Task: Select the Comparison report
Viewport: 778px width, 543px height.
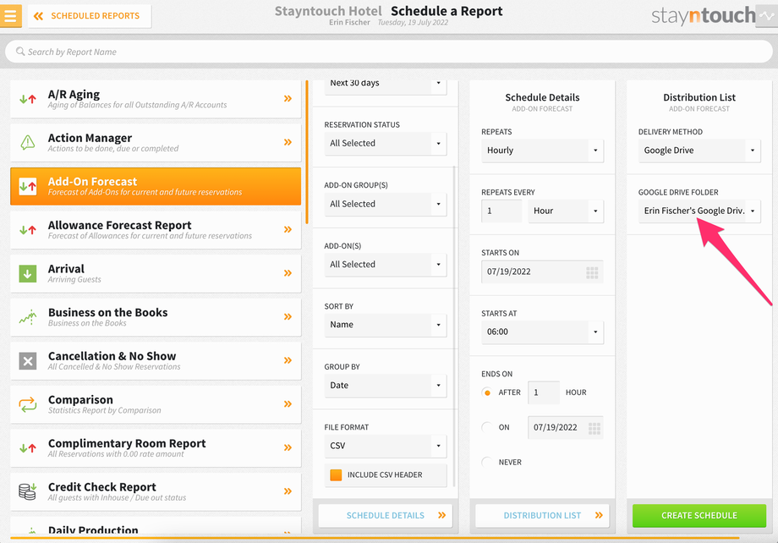Action: point(156,404)
